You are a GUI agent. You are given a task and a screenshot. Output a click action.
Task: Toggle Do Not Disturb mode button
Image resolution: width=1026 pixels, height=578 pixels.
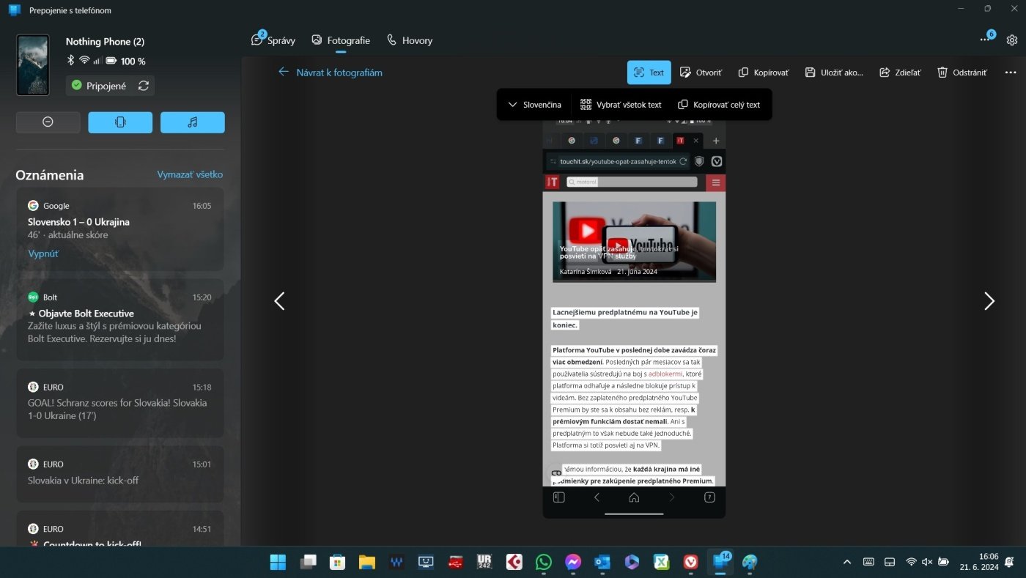coord(48,122)
